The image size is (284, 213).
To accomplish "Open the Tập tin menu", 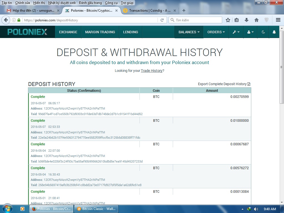I will (7, 3).
